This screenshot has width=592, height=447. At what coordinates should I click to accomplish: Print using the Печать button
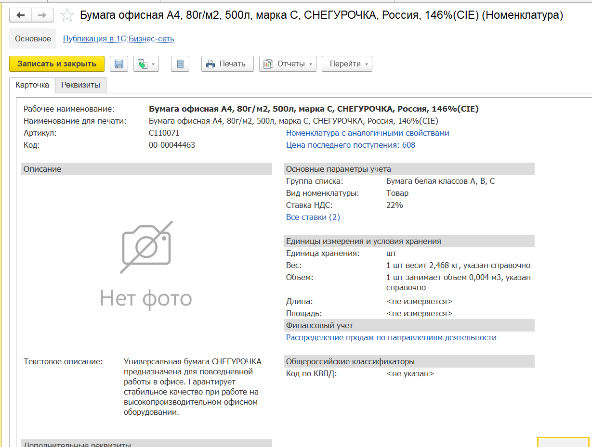[x=227, y=64]
